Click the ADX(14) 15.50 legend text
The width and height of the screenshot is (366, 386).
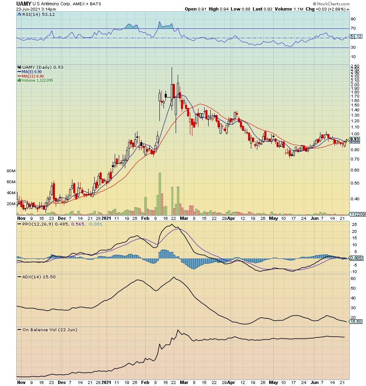coord(39,277)
